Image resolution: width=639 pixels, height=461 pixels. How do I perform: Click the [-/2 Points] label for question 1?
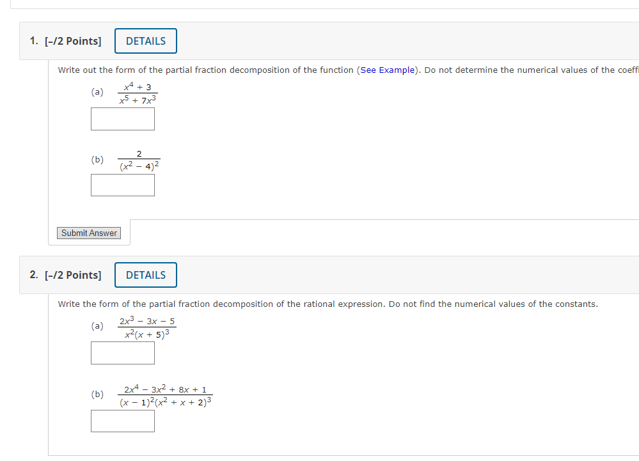pos(72,40)
